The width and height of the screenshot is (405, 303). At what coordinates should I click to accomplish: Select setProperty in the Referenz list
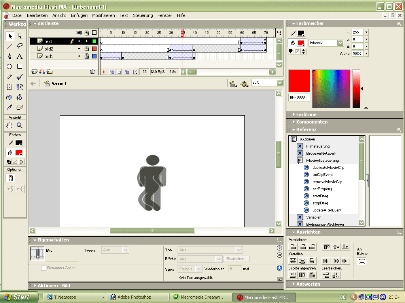click(x=322, y=189)
